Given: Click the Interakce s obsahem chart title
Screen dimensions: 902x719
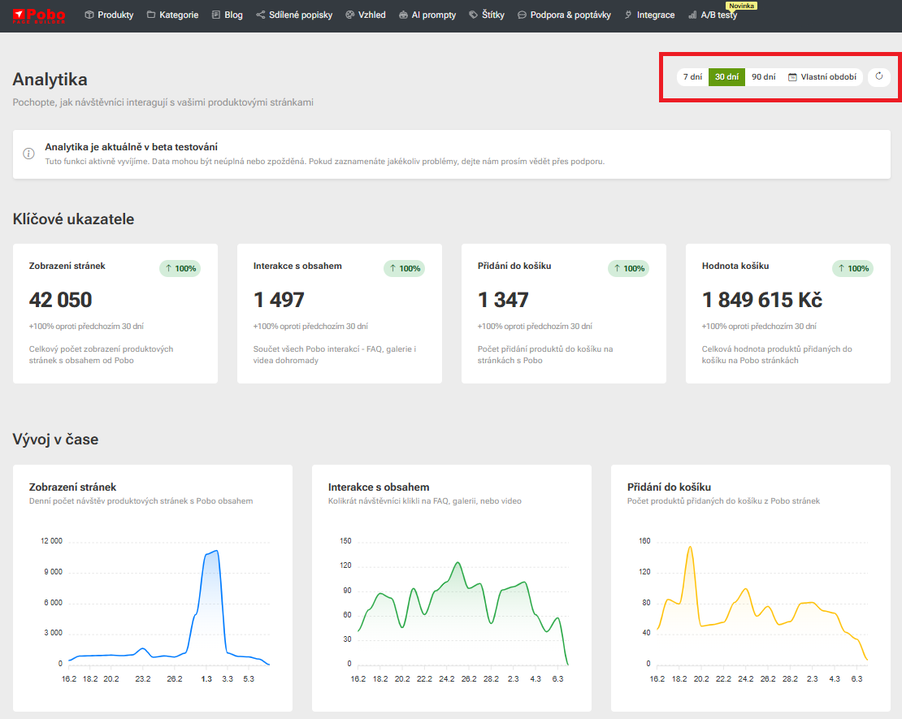Looking at the screenshot, I should coord(379,487).
